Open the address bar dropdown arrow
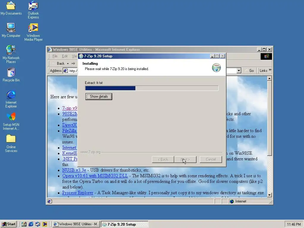Screen dimensions: 304x228 pyautogui.click(x=239, y=71)
